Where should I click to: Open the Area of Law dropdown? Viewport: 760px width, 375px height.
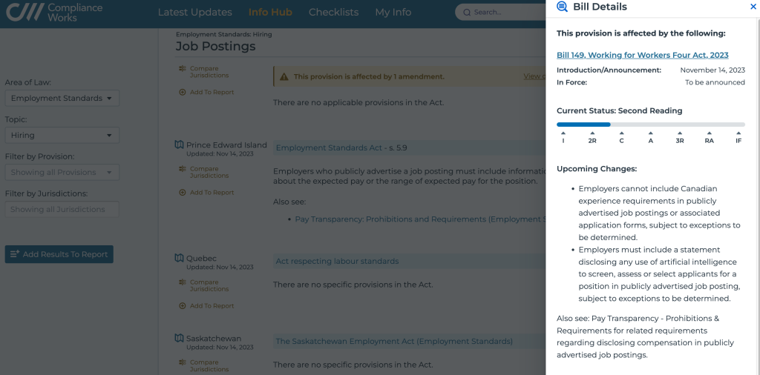click(x=62, y=99)
